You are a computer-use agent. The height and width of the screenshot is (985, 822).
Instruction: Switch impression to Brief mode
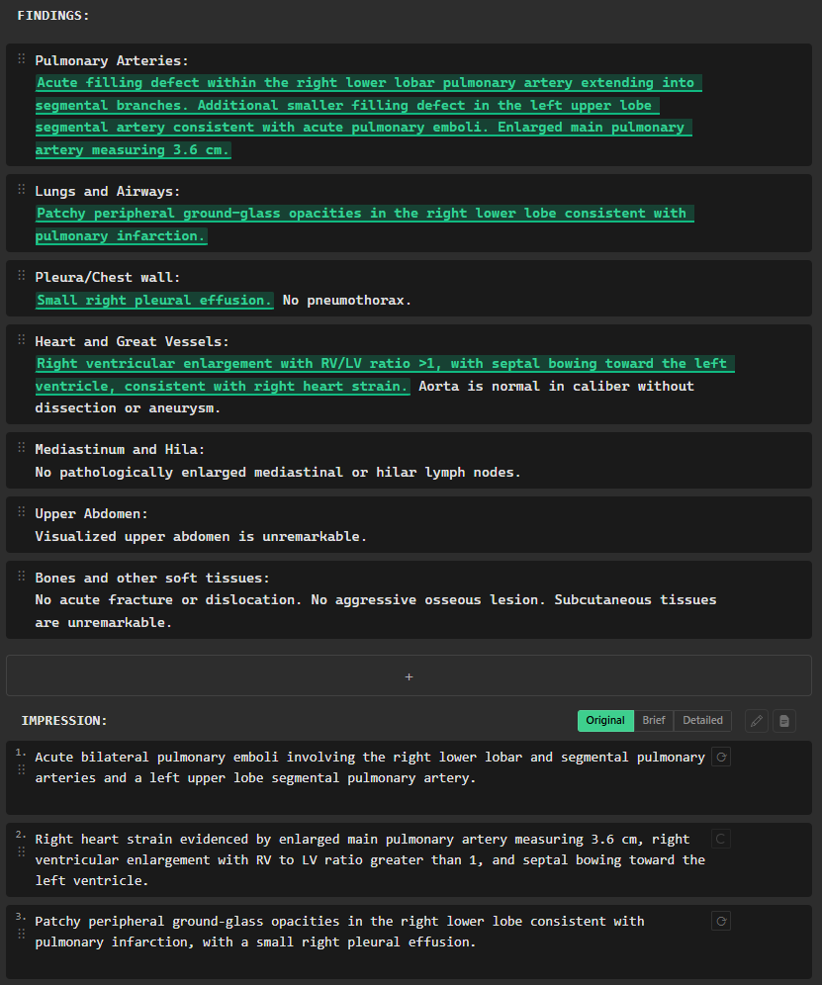(654, 721)
